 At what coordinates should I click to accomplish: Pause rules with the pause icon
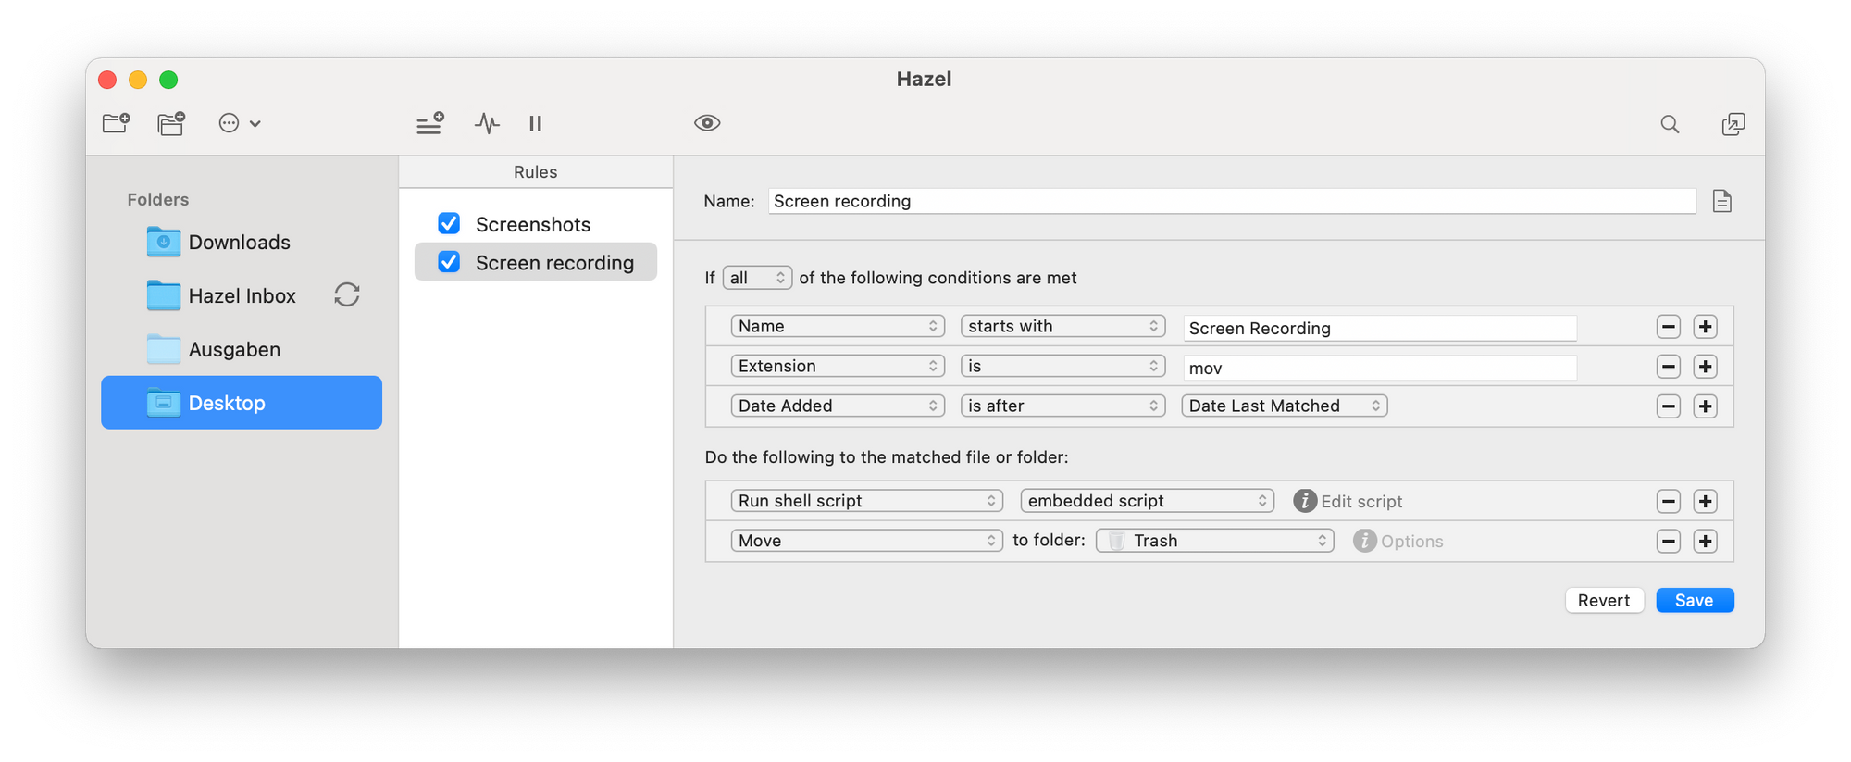click(535, 123)
